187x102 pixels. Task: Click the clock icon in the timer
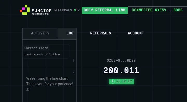point(112,82)
